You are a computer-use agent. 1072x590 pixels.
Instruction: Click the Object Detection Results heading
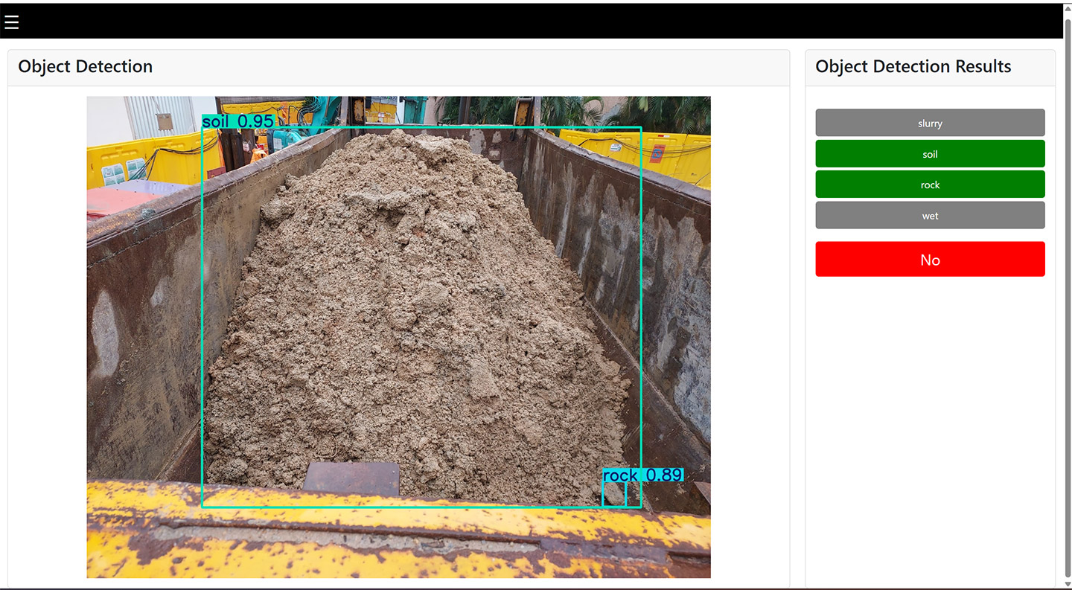pos(913,66)
